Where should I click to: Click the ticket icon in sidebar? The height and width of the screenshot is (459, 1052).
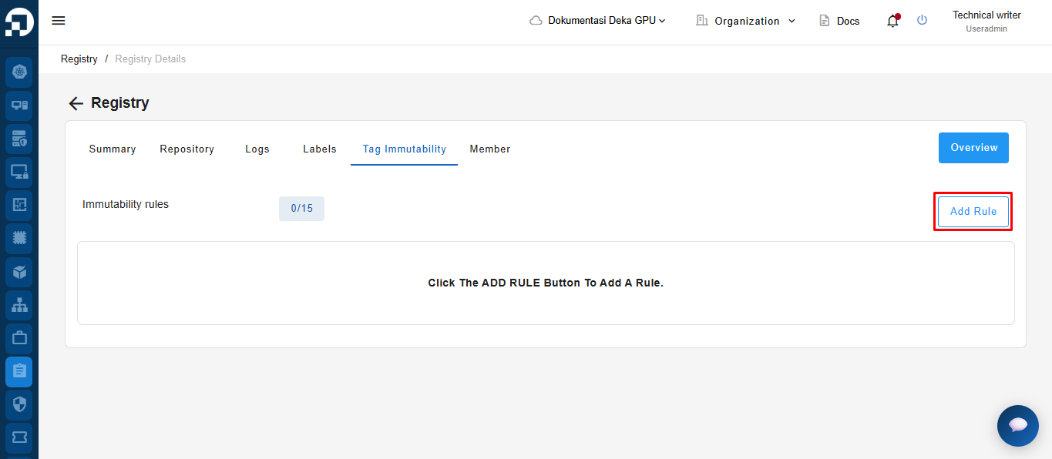coord(19,437)
